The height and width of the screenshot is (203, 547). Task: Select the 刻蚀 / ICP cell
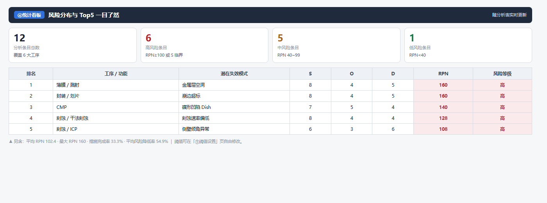click(x=116, y=129)
